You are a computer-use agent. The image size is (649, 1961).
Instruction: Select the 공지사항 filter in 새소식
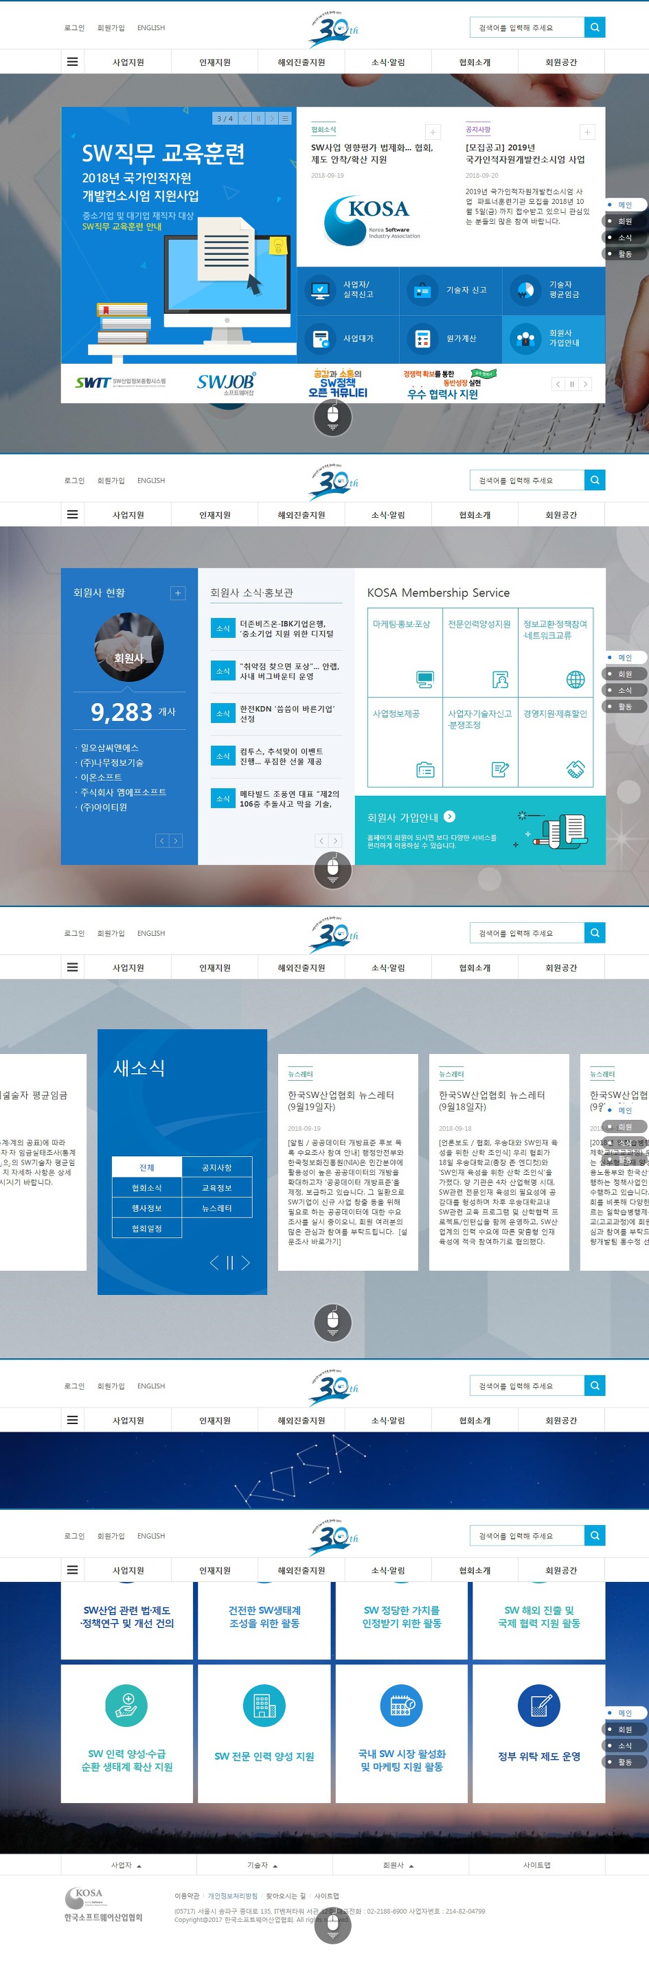[217, 1167]
